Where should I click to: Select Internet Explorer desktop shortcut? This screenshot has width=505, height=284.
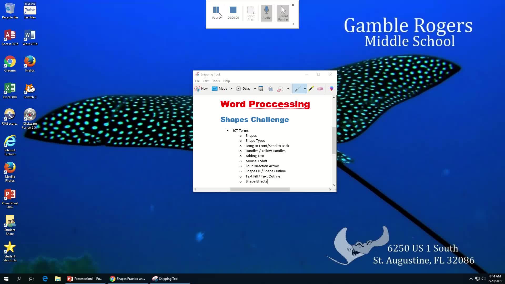[x=10, y=145]
